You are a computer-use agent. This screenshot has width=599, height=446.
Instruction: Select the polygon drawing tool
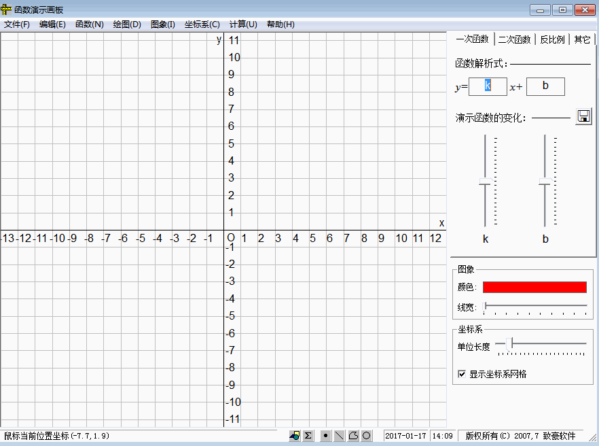pyautogui.click(x=353, y=436)
